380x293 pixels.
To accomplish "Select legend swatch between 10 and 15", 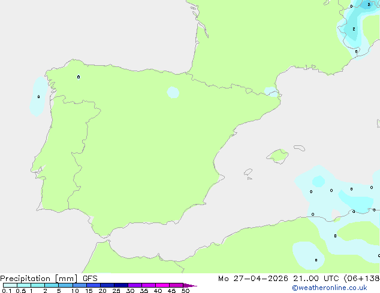I will point(79,285).
